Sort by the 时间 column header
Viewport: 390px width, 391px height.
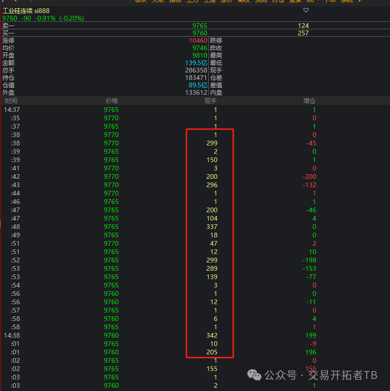click(11, 101)
